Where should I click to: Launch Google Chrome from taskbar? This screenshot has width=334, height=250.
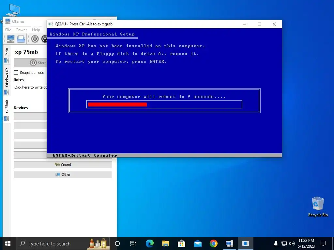[x=213, y=243]
